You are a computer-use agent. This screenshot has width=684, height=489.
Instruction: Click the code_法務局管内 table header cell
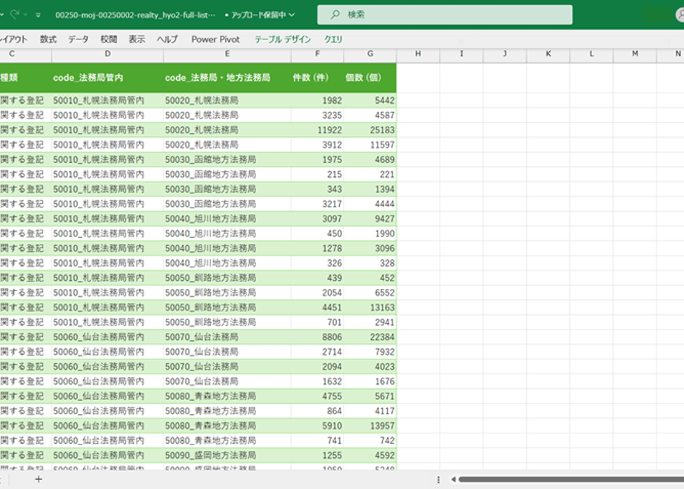(x=107, y=78)
